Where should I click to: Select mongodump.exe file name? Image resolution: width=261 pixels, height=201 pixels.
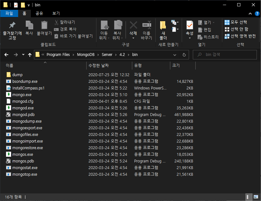click(x=27, y=121)
